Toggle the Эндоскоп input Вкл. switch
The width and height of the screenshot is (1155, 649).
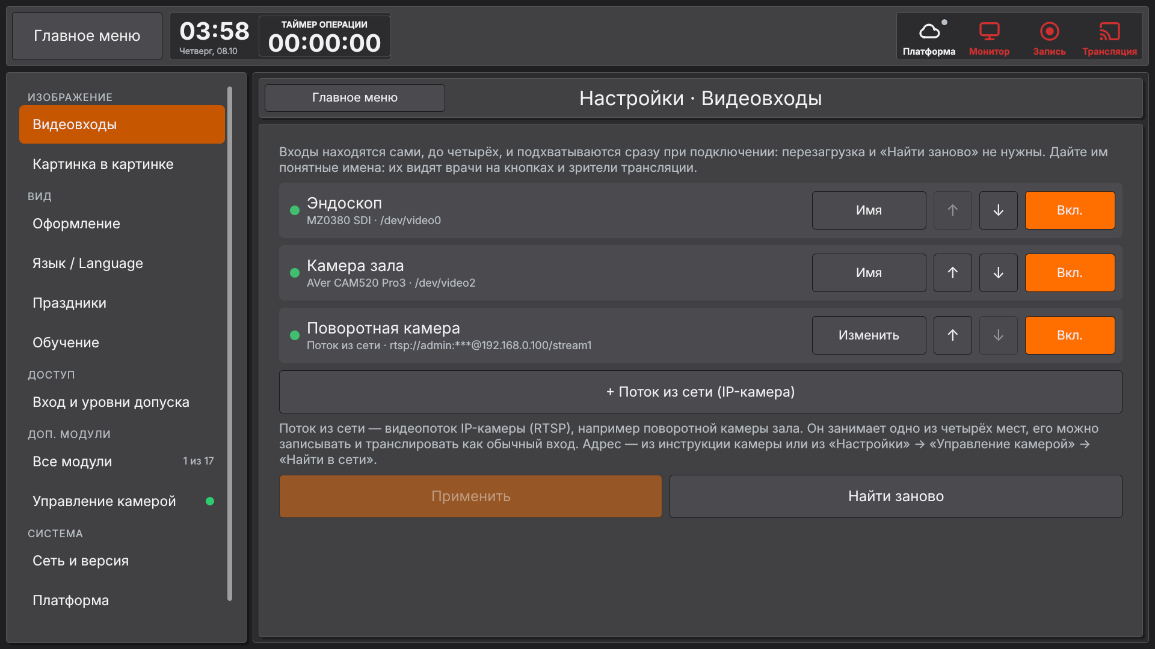point(1070,210)
